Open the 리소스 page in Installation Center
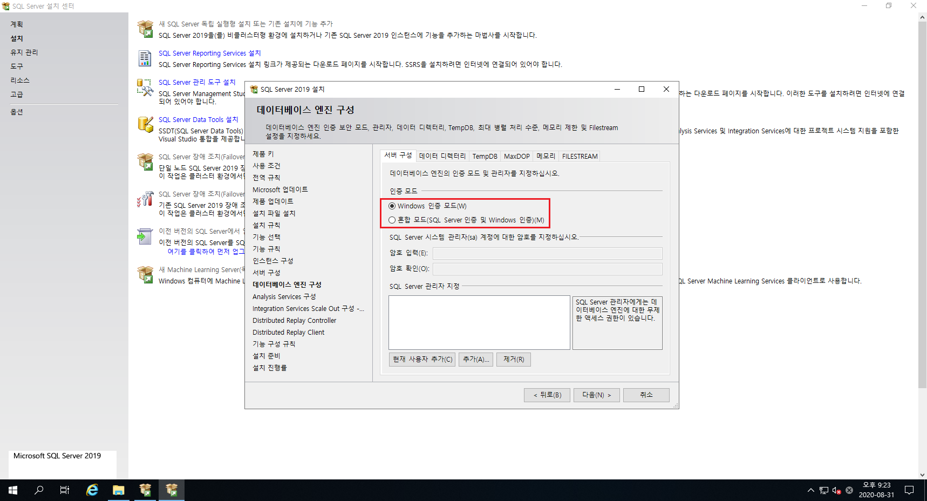 20,80
